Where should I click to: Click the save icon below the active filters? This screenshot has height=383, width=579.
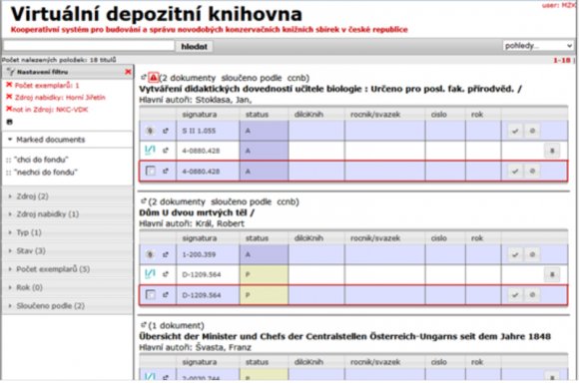(x=10, y=122)
